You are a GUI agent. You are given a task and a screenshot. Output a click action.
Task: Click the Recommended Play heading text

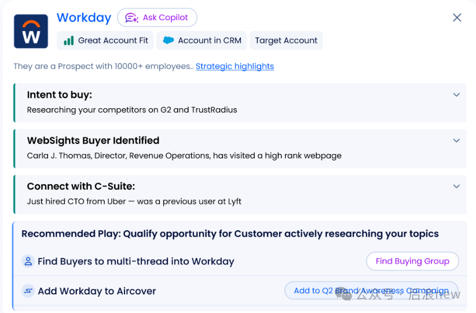(230, 234)
